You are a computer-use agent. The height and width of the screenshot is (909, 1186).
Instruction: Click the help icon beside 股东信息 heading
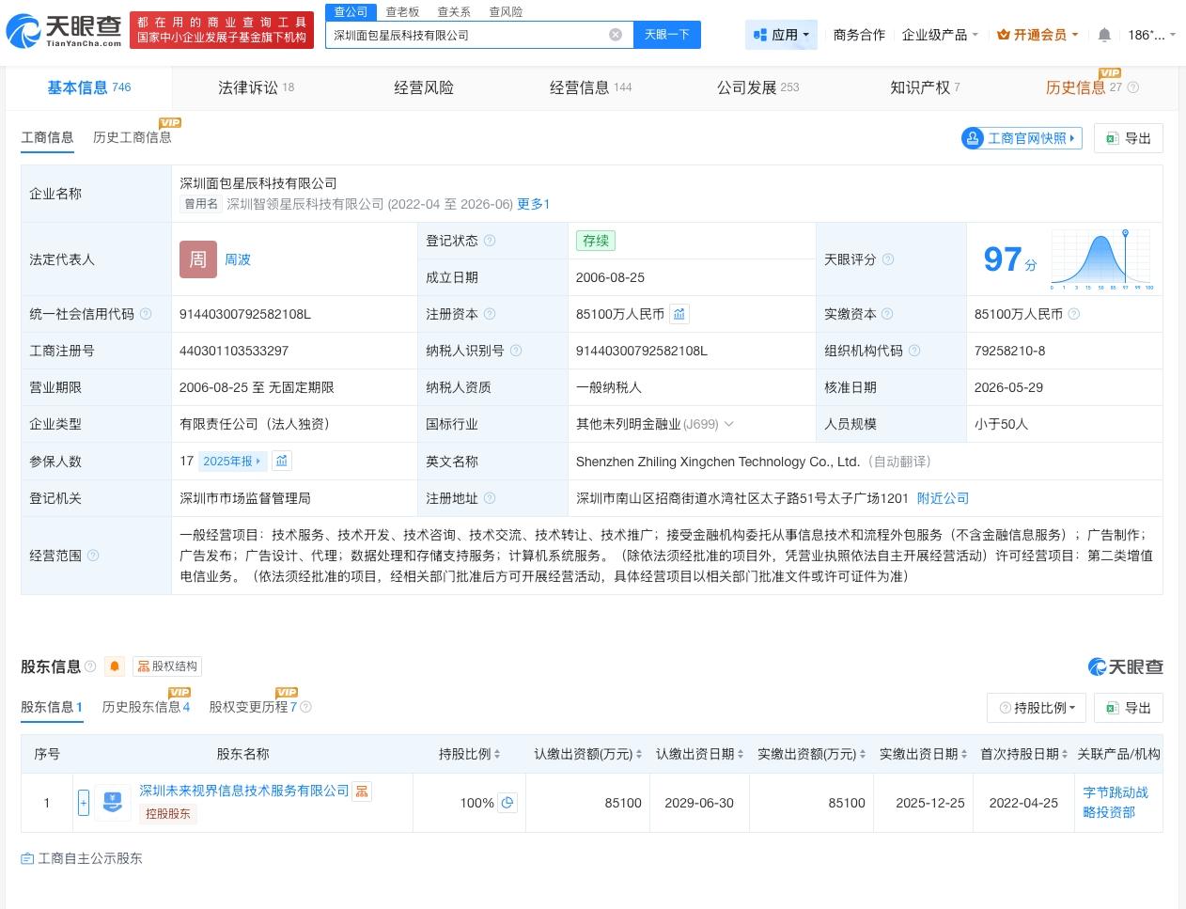coord(90,666)
